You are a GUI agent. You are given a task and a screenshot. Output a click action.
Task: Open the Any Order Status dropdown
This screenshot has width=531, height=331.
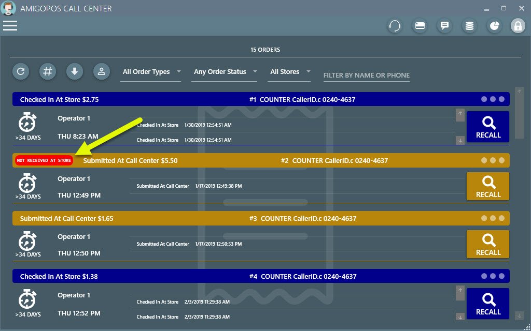pyautogui.click(x=225, y=72)
